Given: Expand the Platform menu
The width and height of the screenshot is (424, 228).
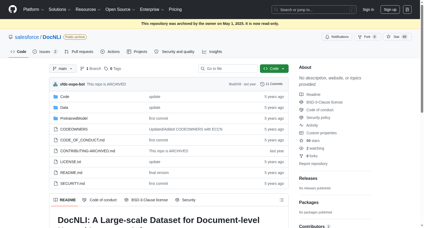Looking at the screenshot, I should coord(33,10).
